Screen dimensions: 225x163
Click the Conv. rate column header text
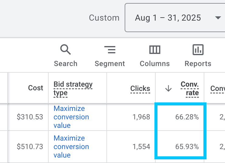[190, 88]
